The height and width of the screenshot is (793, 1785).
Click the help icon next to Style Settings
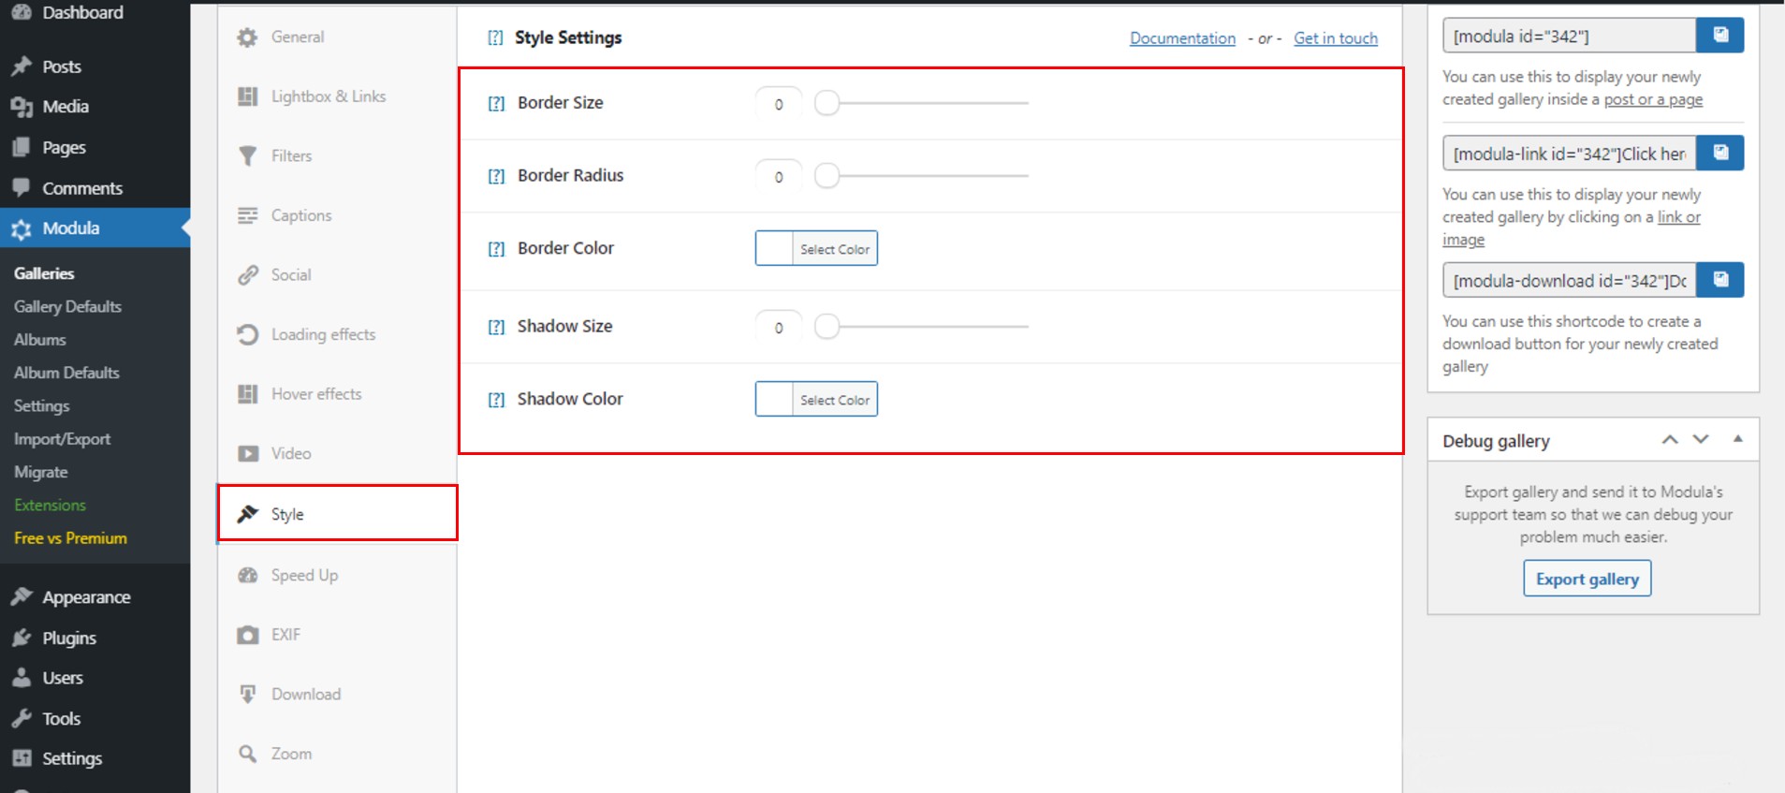point(495,38)
